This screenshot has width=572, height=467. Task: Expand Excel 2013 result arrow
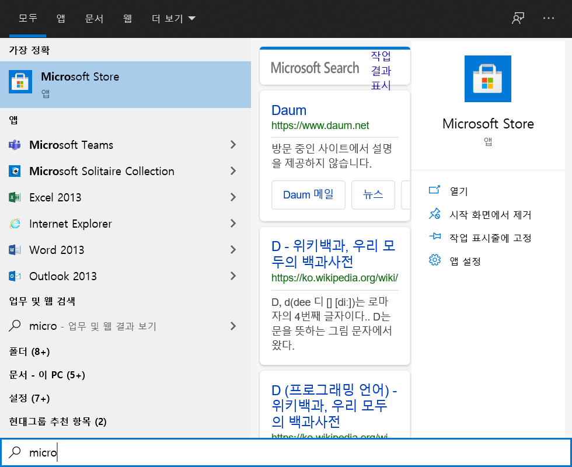tap(233, 197)
